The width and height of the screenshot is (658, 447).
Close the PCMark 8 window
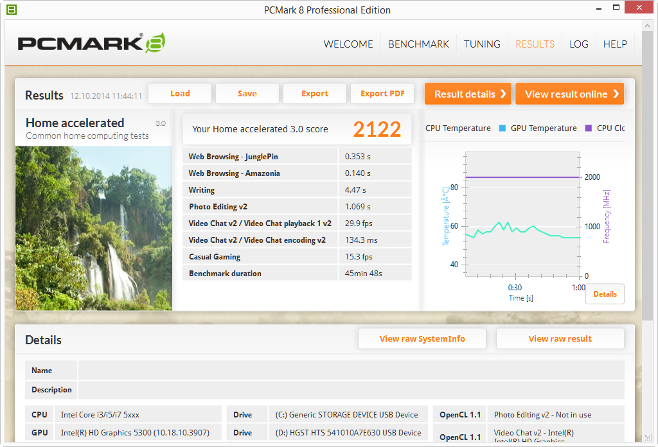coord(639,8)
